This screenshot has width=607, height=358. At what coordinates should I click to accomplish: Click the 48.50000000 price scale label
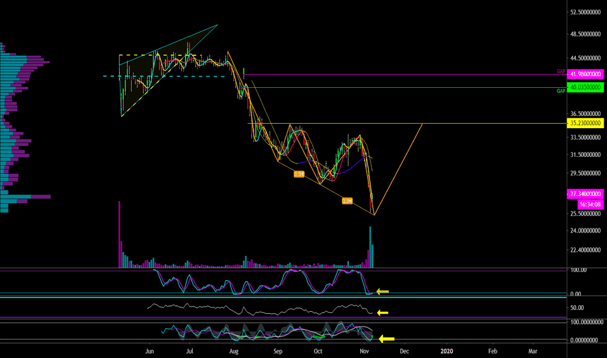coord(586,34)
